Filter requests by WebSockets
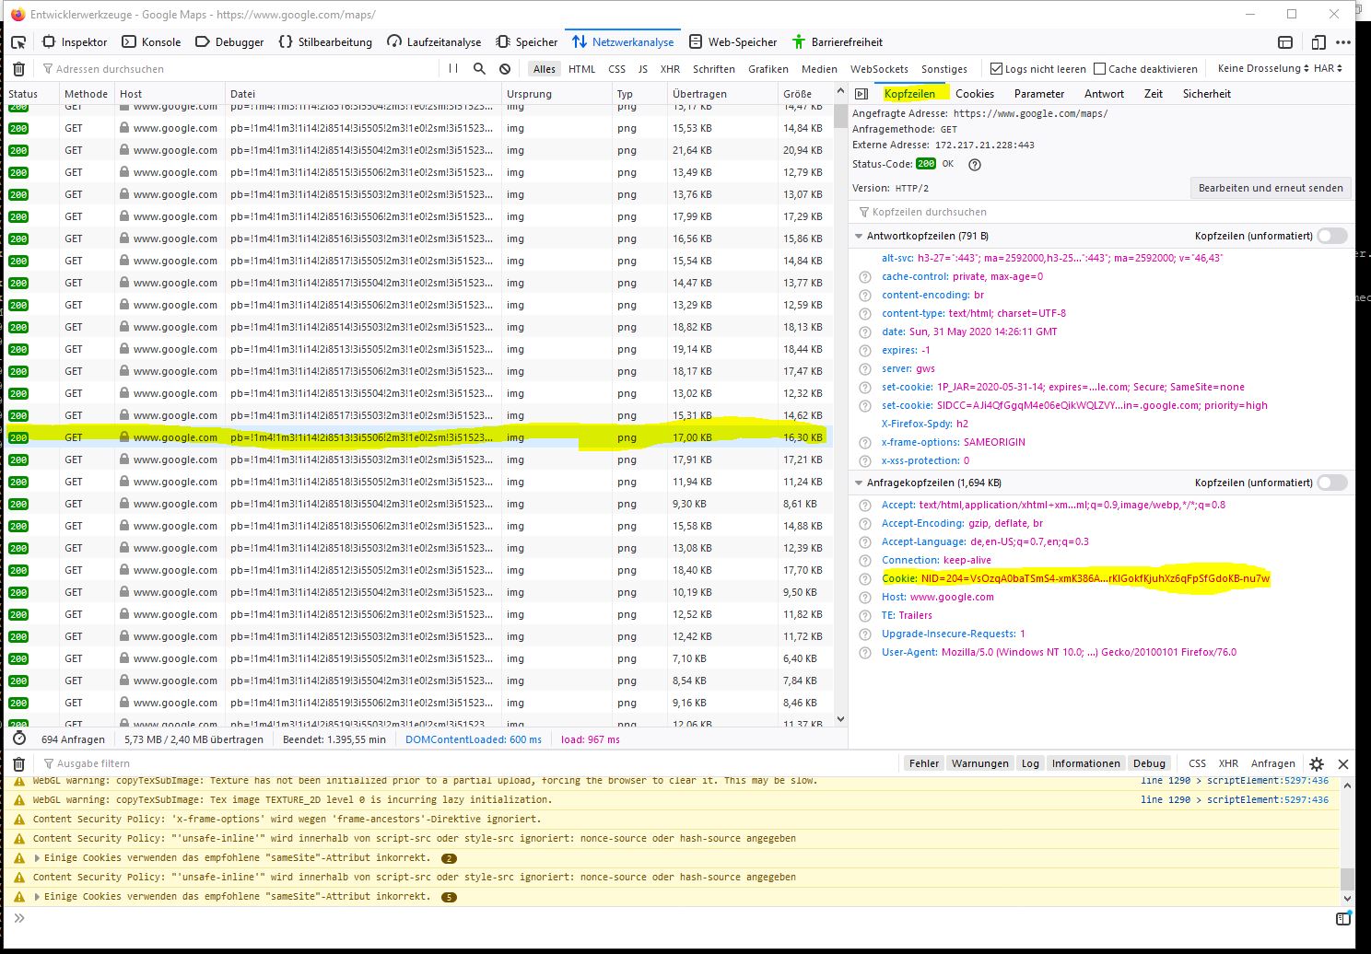This screenshot has width=1371, height=954. point(879,69)
